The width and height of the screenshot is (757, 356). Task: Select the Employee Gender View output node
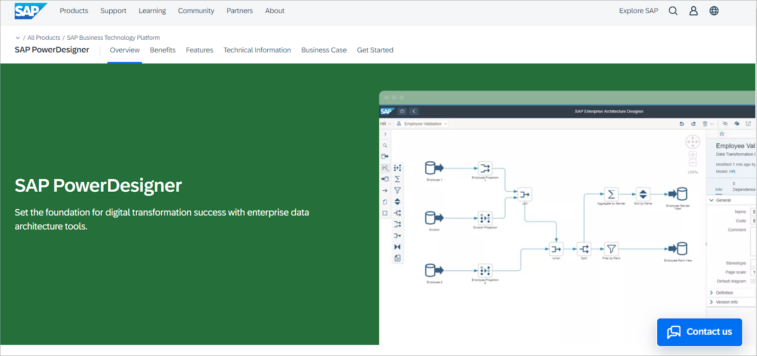[x=678, y=194]
